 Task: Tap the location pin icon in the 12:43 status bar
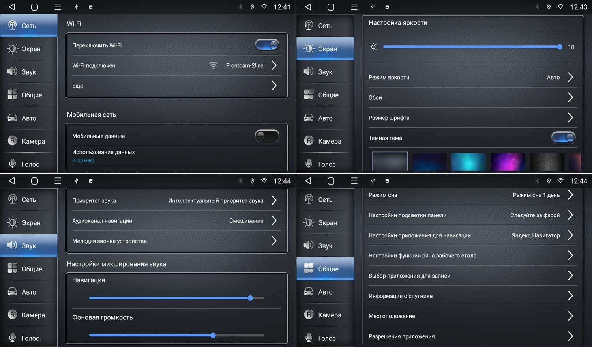pos(549,7)
